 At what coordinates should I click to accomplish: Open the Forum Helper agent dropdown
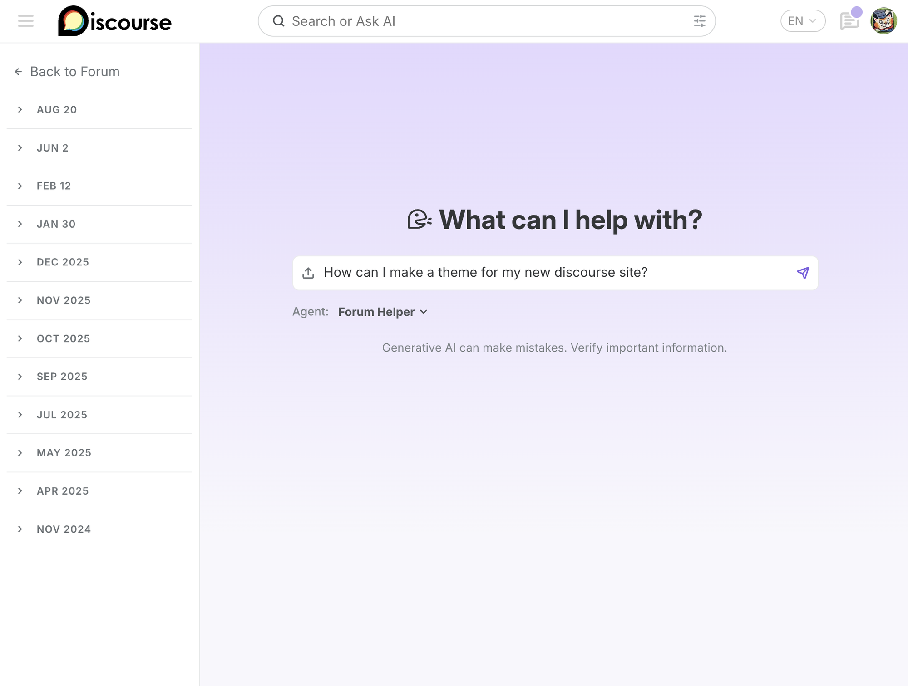(x=383, y=312)
